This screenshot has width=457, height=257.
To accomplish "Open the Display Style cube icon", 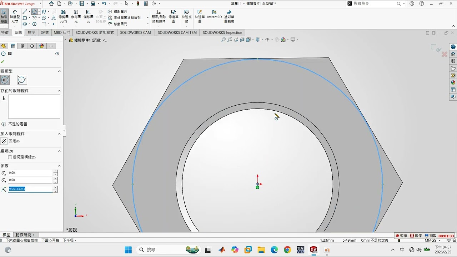I will click(258, 40).
